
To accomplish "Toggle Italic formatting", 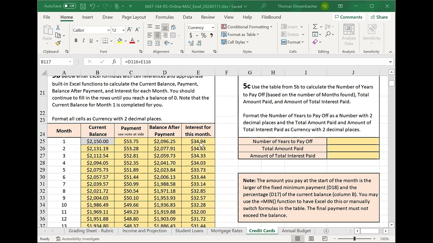I will point(83,40).
